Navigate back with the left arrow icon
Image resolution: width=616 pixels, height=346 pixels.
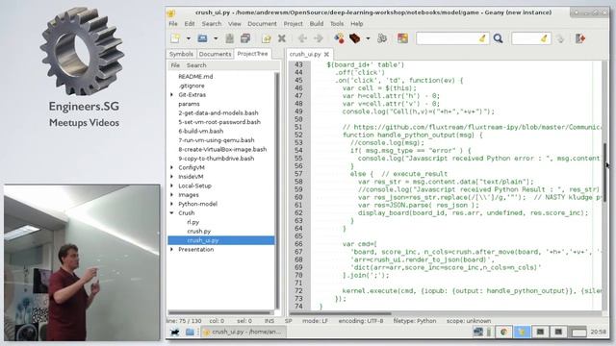tap(302, 38)
